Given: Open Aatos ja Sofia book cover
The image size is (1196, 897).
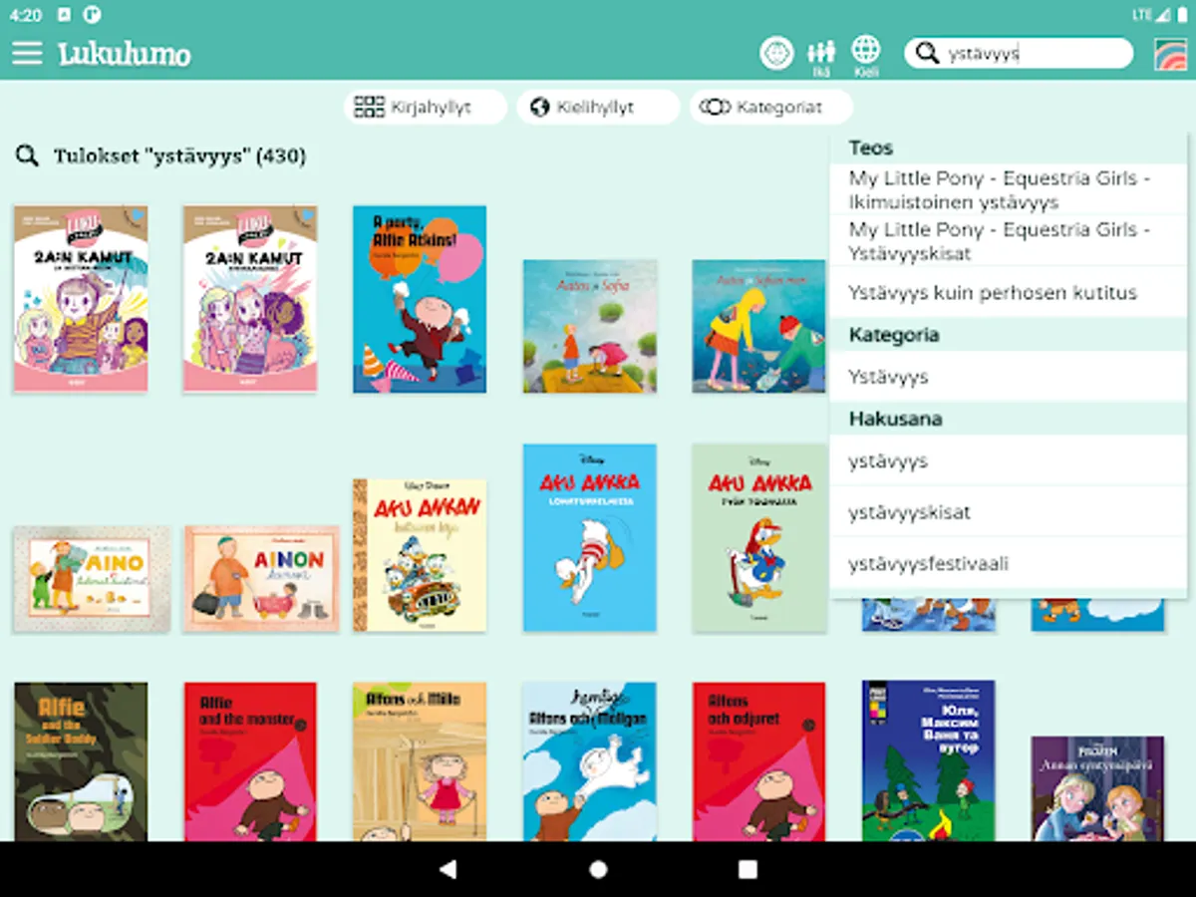Looking at the screenshot, I should [x=590, y=326].
